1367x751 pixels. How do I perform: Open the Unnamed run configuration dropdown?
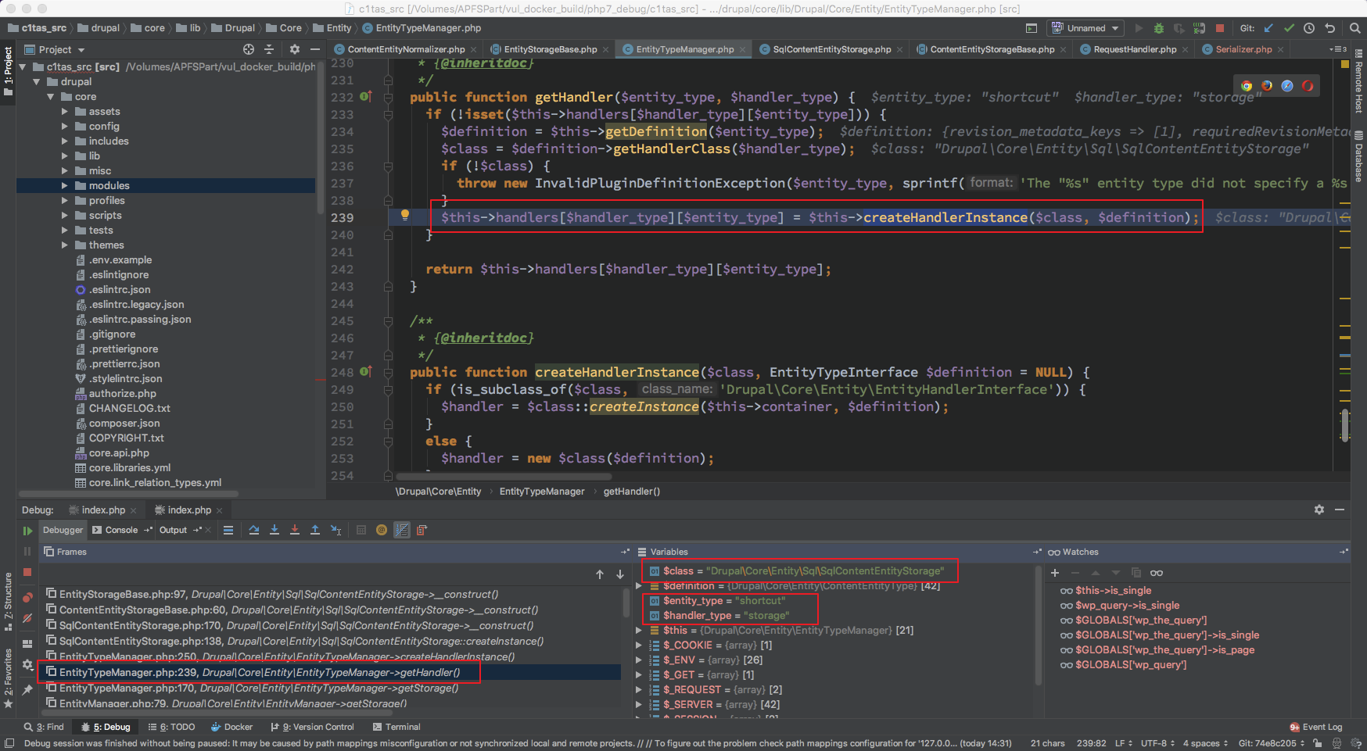tap(1086, 28)
